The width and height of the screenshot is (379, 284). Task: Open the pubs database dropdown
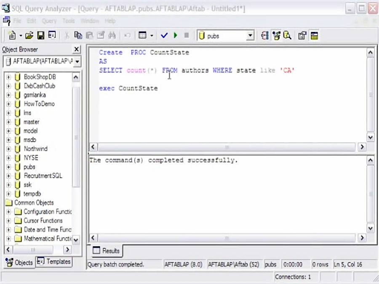click(x=250, y=36)
